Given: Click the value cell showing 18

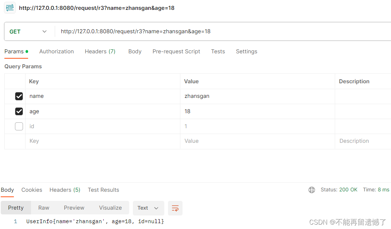Looking at the screenshot, I should [x=257, y=111].
